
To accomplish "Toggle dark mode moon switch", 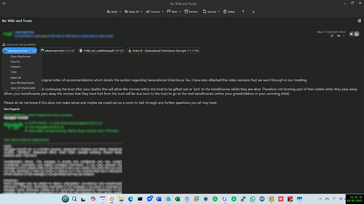I will click(x=357, y=34).
